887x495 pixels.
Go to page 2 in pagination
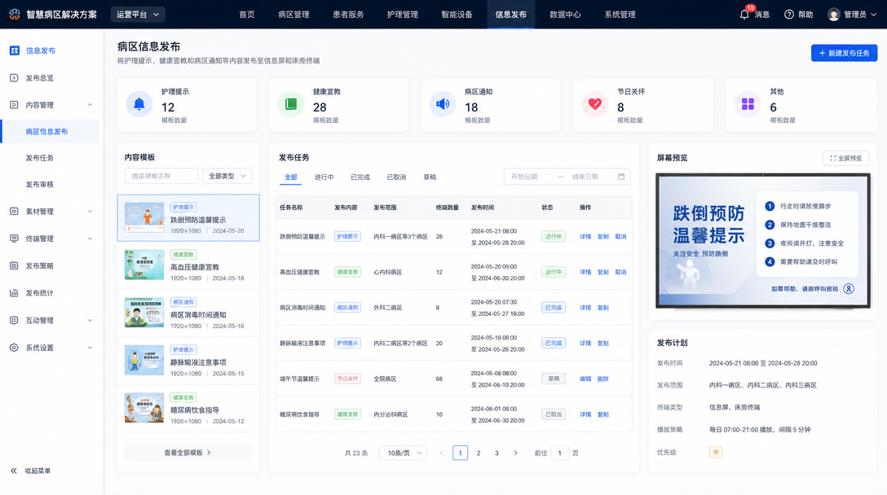click(479, 453)
